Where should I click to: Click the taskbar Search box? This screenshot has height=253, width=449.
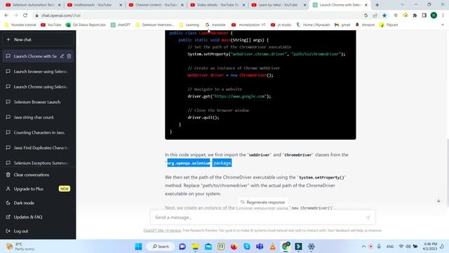[x=161, y=247]
